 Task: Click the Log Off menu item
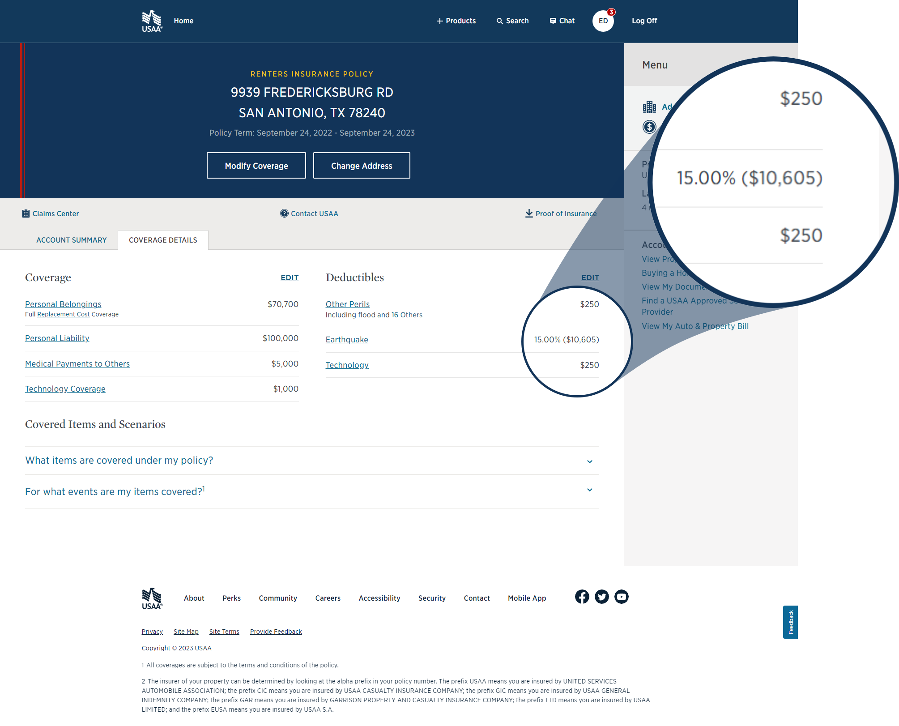point(644,20)
